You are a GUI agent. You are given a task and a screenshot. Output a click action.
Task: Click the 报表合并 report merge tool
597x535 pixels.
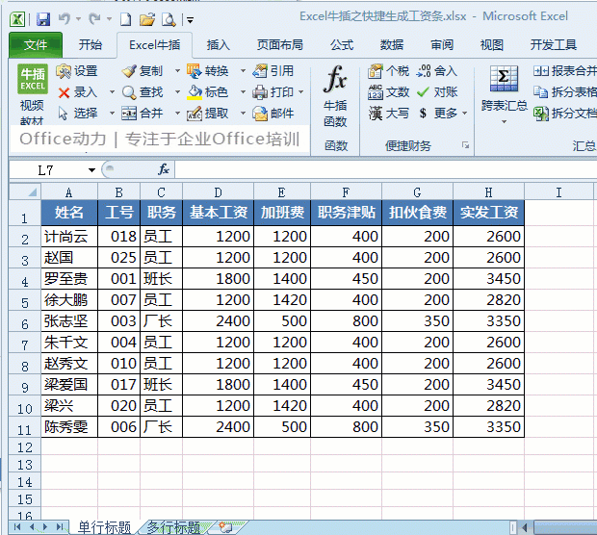coord(565,71)
